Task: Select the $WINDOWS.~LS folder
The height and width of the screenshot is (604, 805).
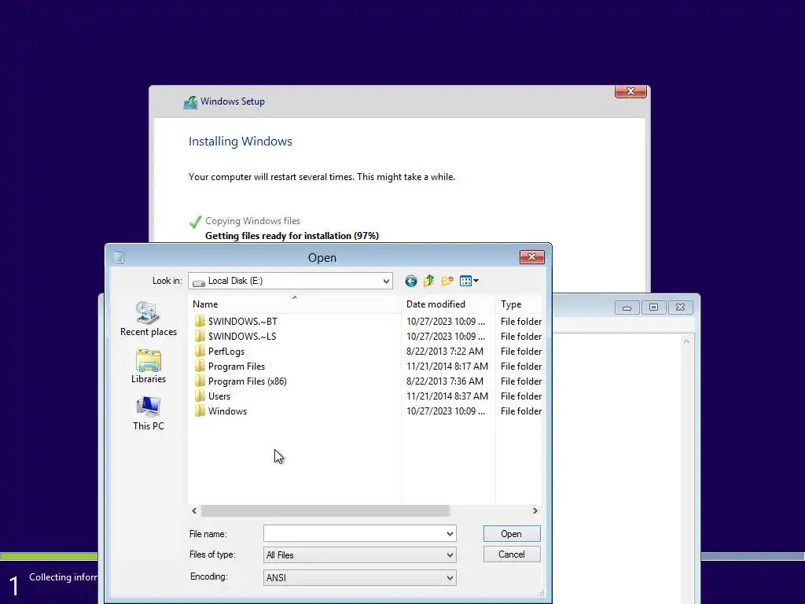Action: [x=236, y=337]
